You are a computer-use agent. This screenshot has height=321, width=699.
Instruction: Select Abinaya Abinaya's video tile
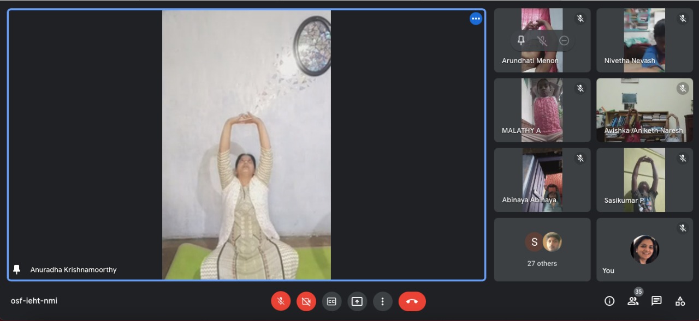pos(542,180)
